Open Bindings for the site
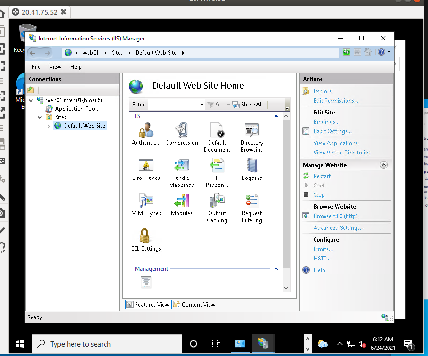The image size is (428, 356). point(326,122)
